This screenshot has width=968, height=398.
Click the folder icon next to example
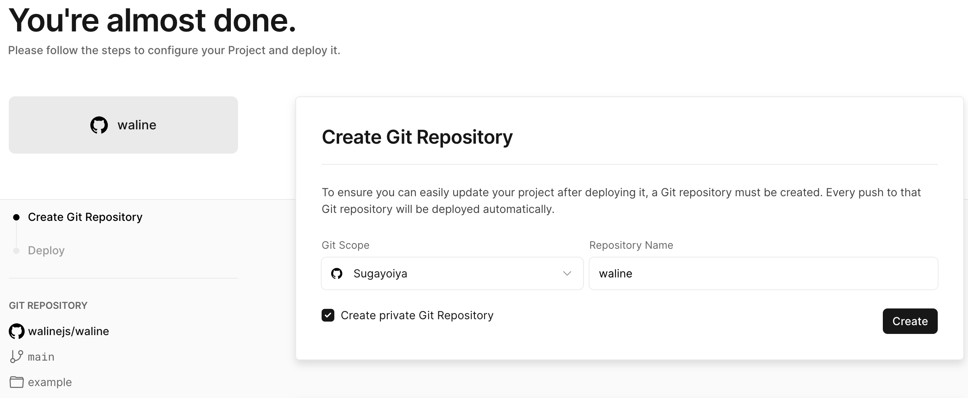pos(16,382)
